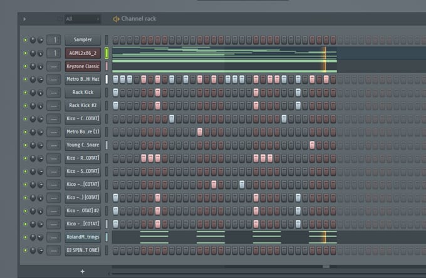426x278 pixels.
Task: Click the channel select indicator for Metro Hi Hat
Action: point(106,80)
